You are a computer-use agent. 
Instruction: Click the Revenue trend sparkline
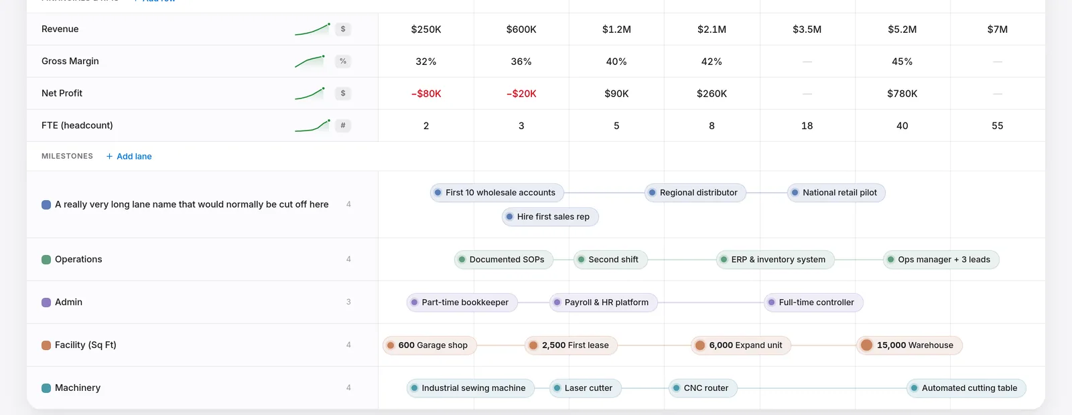coord(312,29)
